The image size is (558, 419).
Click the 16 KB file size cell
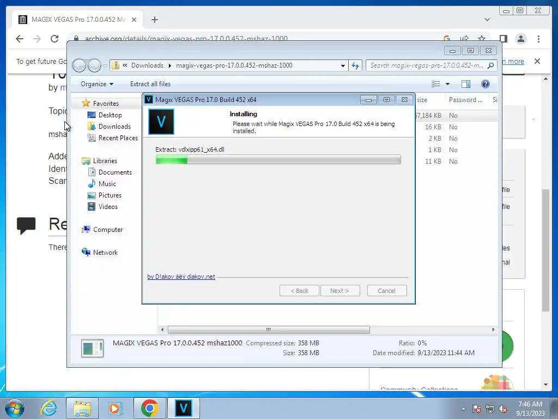tap(433, 127)
